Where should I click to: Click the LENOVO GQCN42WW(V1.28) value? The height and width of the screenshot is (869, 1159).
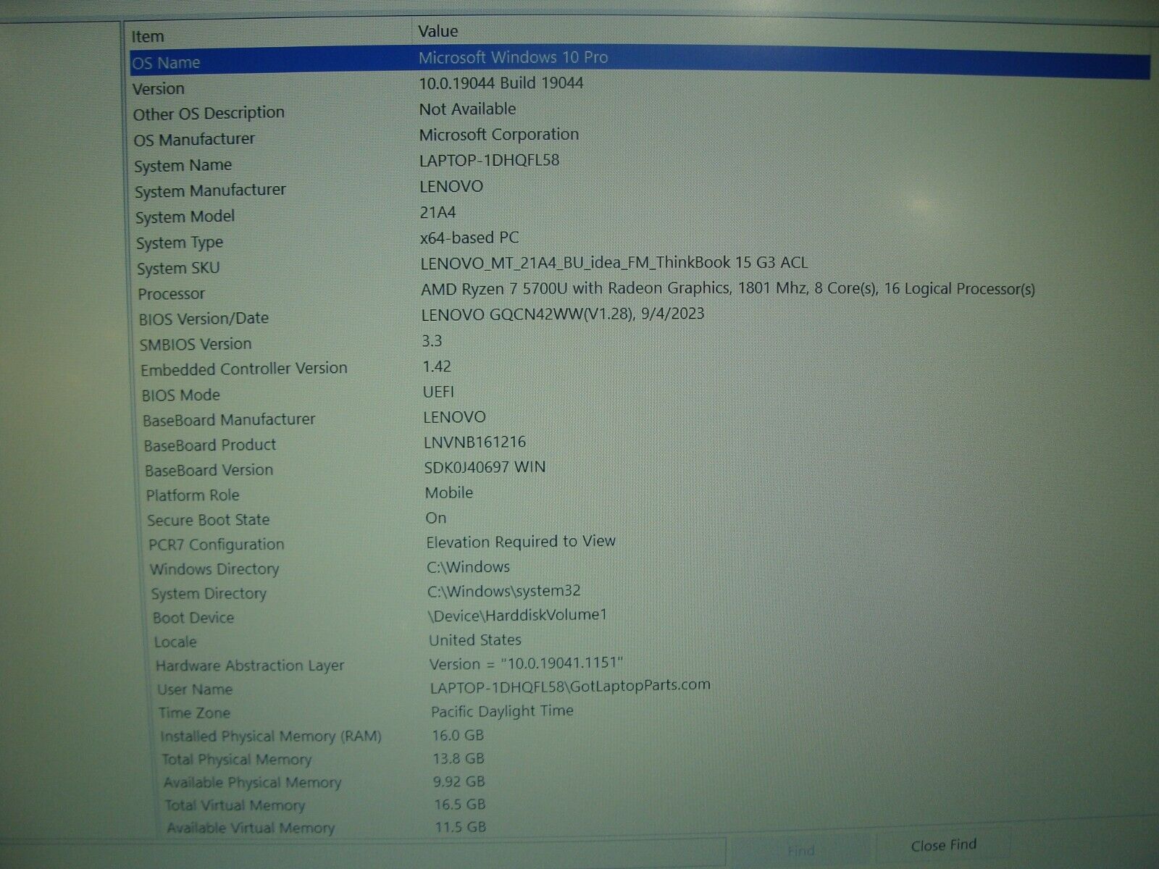click(x=563, y=314)
